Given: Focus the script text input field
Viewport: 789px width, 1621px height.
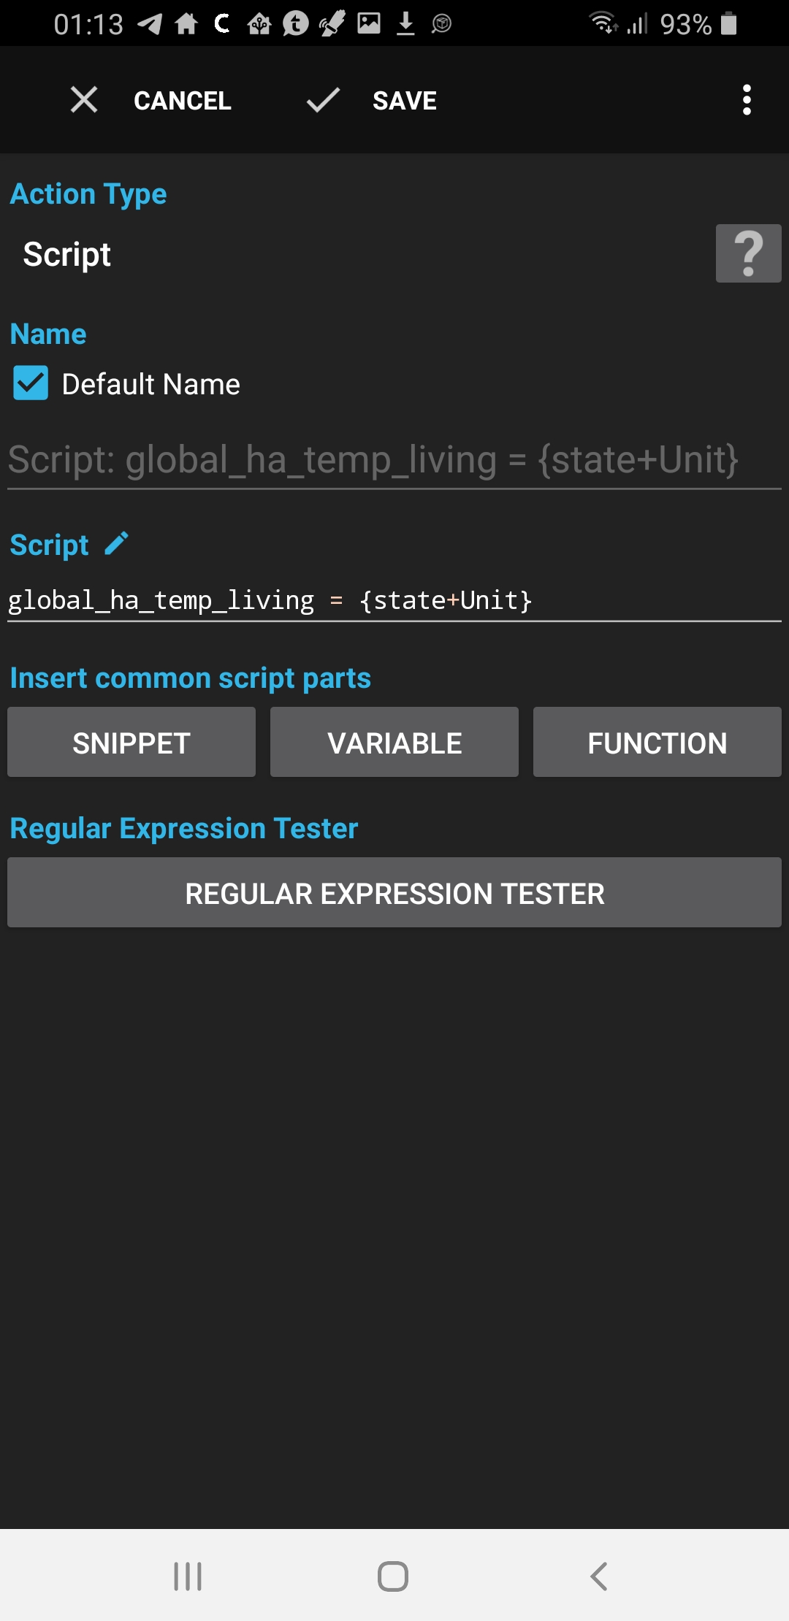Looking at the screenshot, I should 394,600.
